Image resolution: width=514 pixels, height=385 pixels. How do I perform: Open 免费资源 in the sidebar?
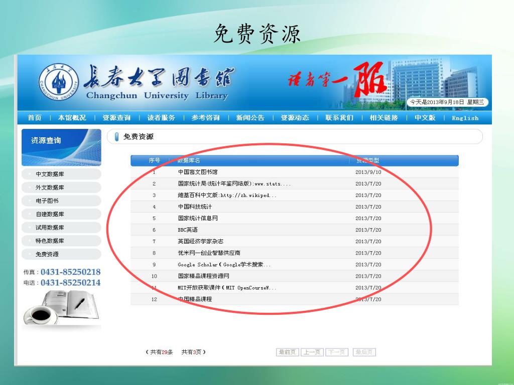[61, 254]
